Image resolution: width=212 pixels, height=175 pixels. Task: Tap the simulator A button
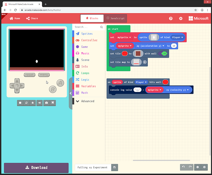[60, 83]
